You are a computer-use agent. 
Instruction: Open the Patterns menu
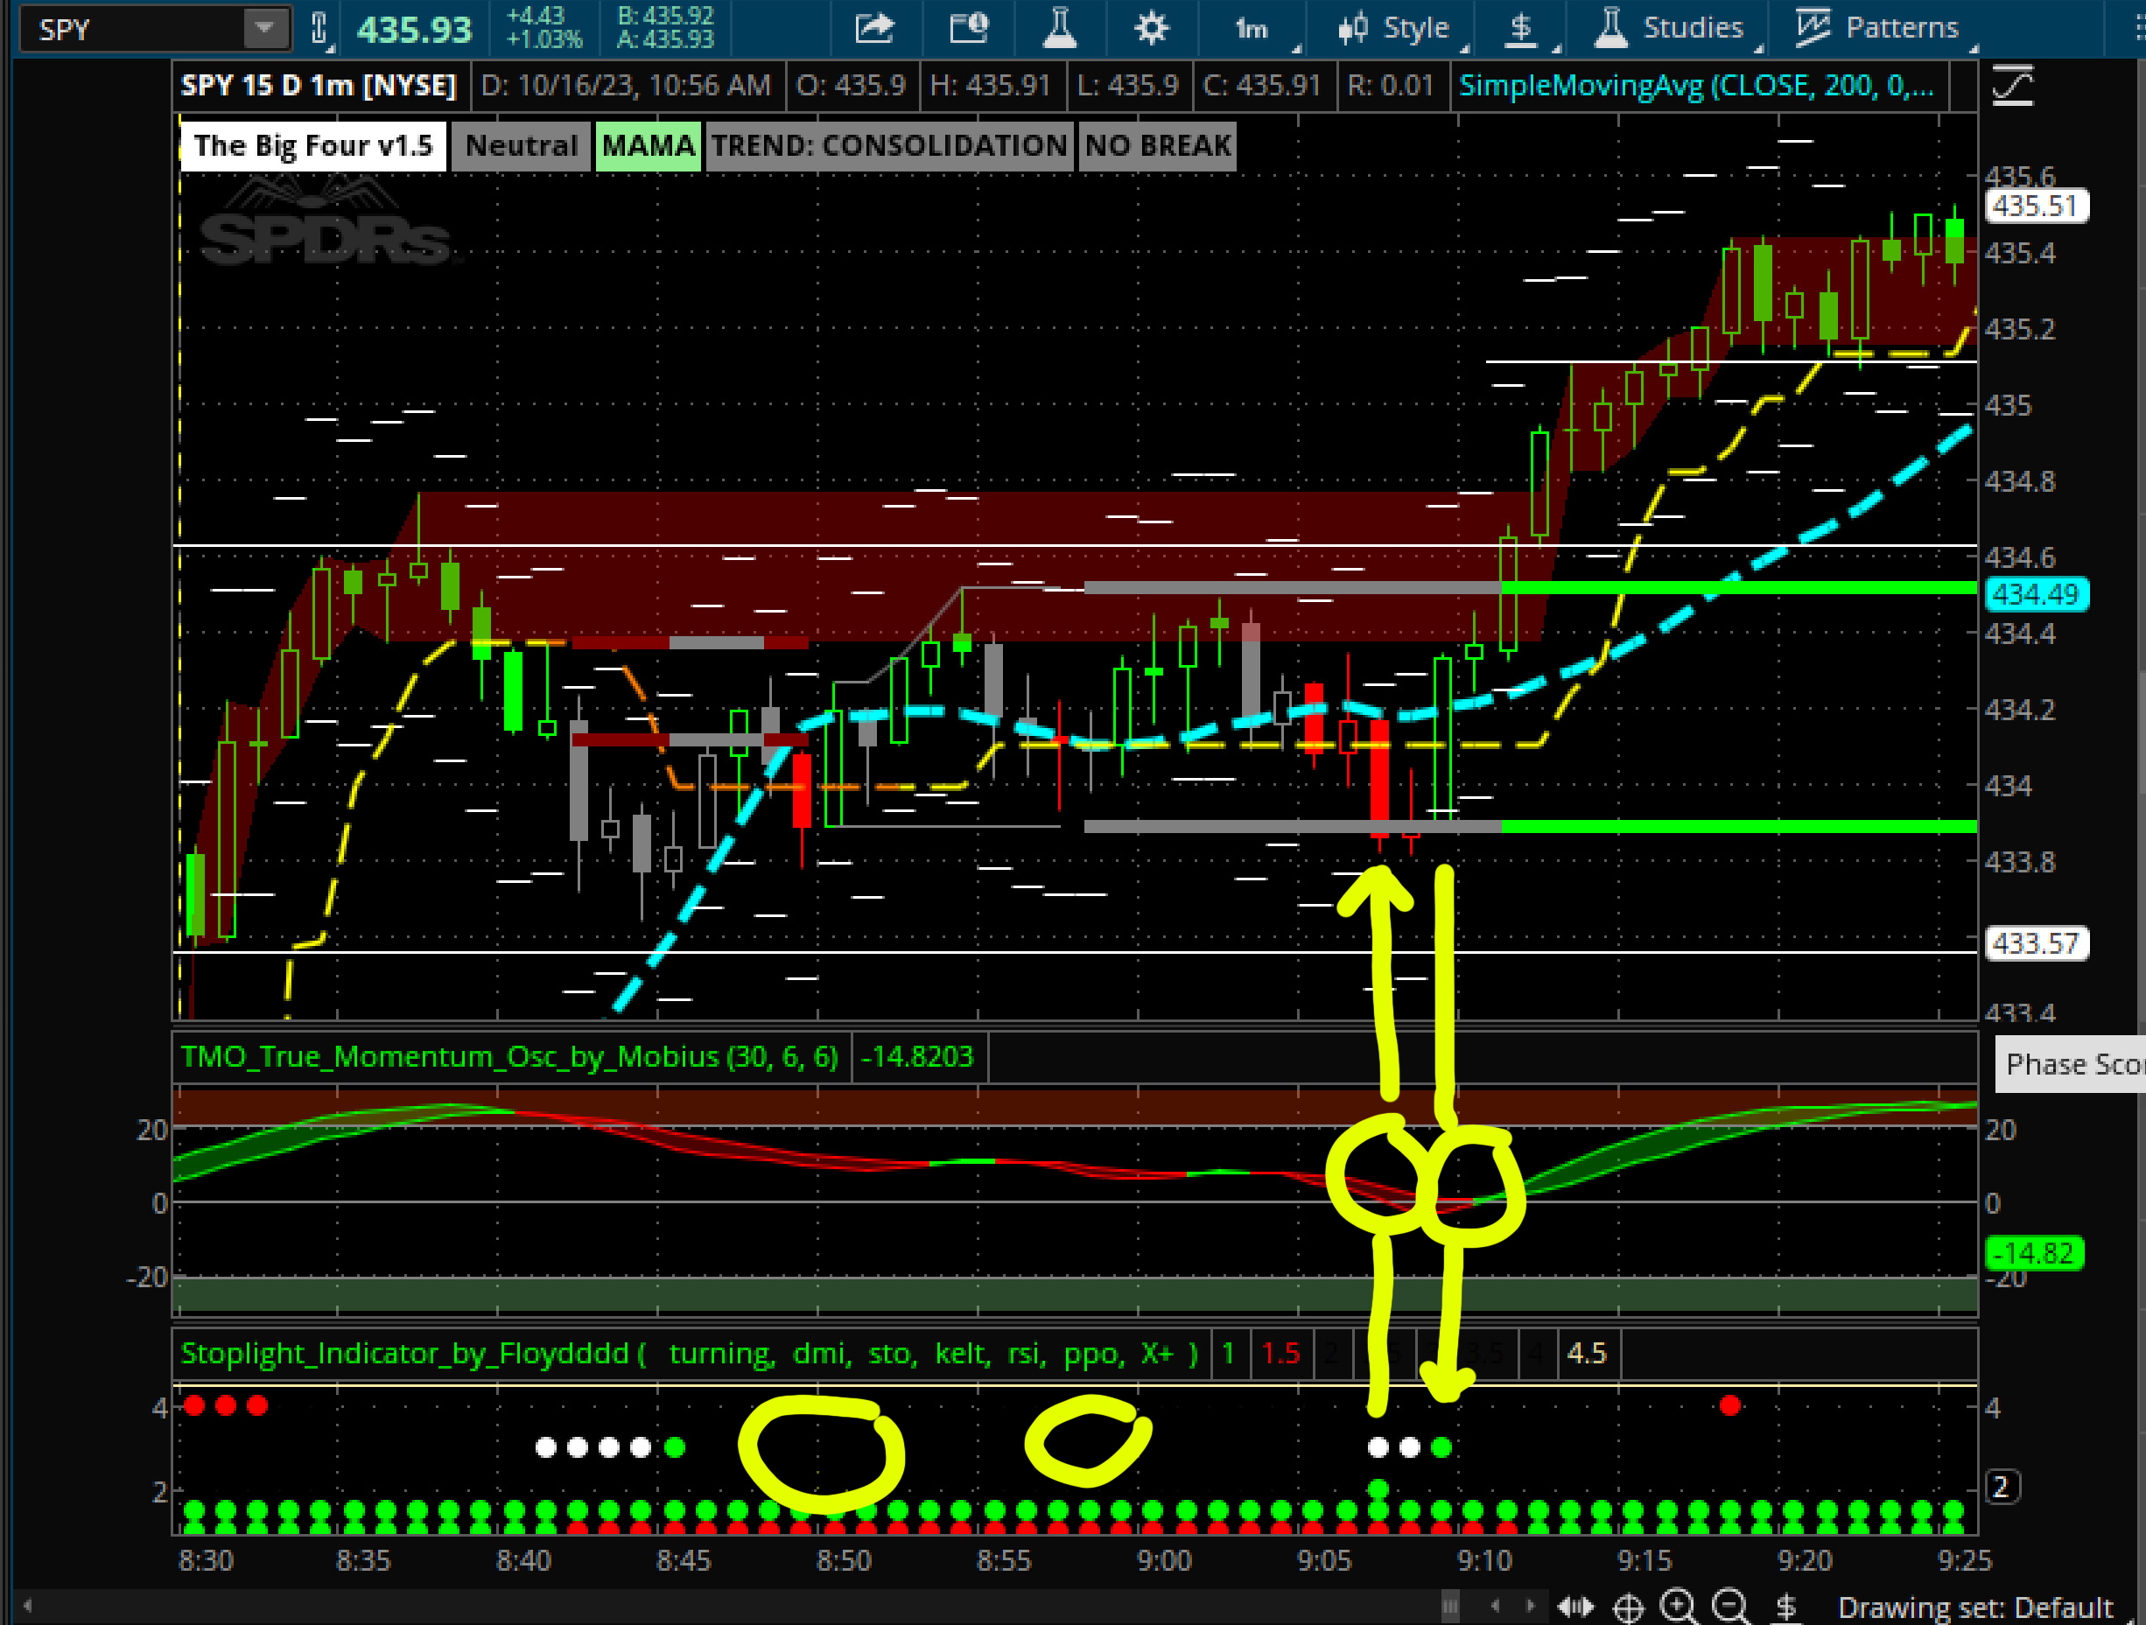point(1878,28)
